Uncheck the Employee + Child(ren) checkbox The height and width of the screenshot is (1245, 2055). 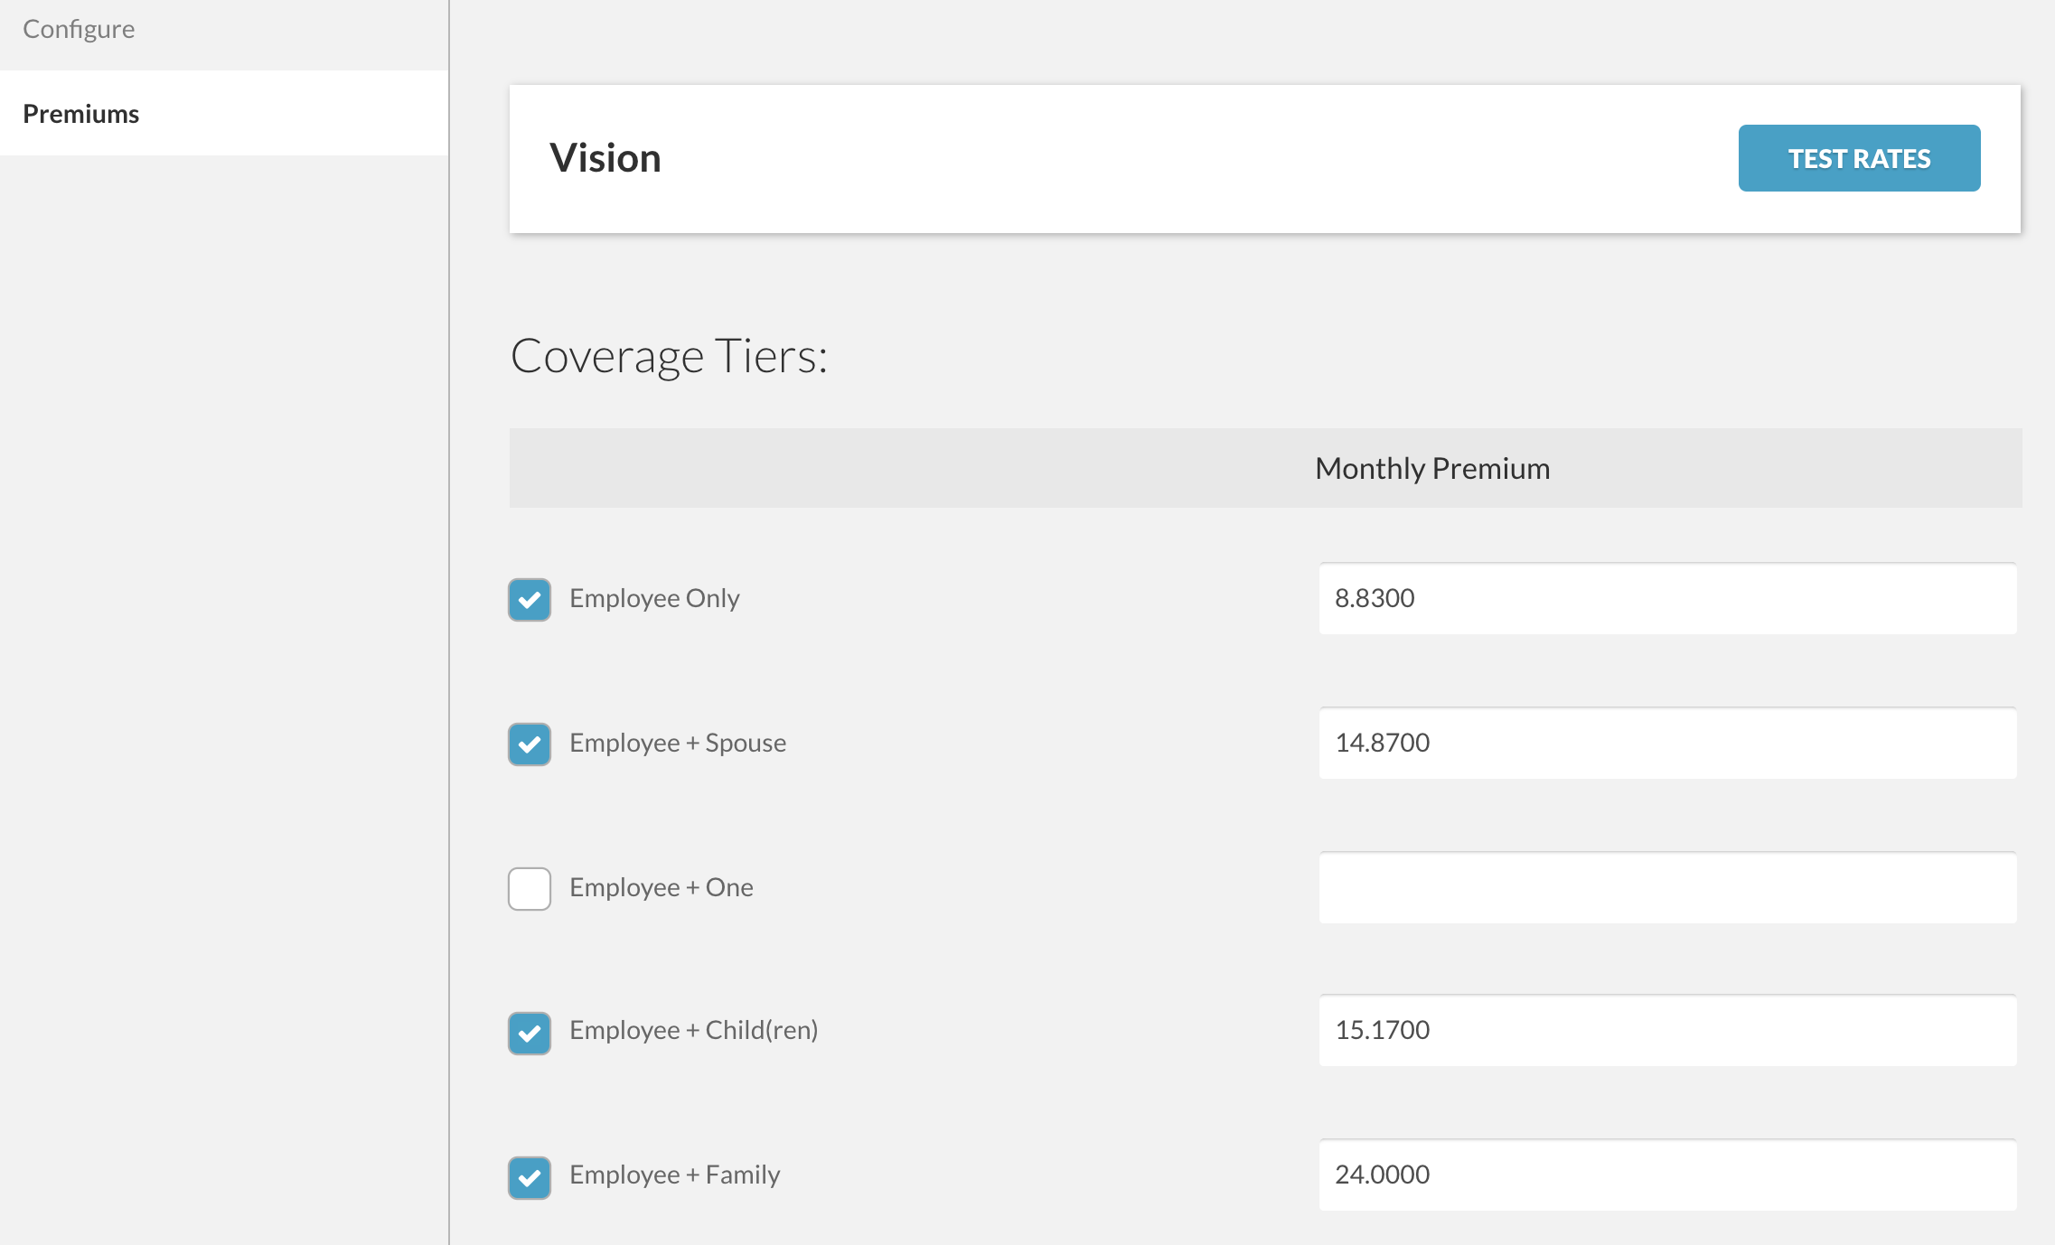[x=530, y=1033]
